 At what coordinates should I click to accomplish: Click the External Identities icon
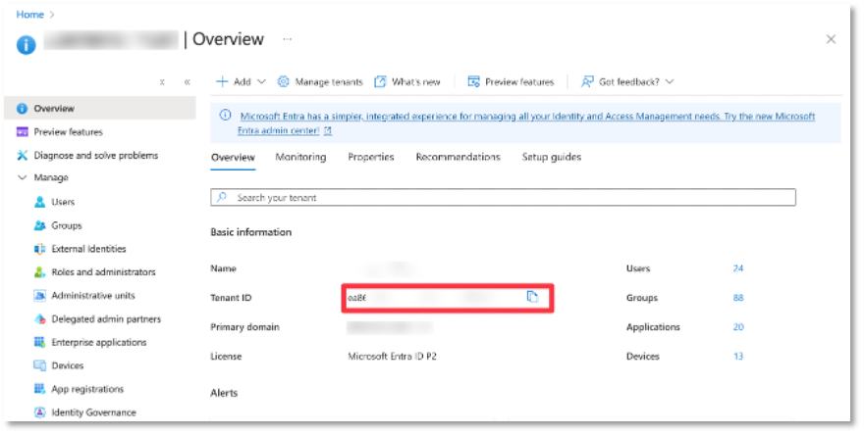click(39, 249)
